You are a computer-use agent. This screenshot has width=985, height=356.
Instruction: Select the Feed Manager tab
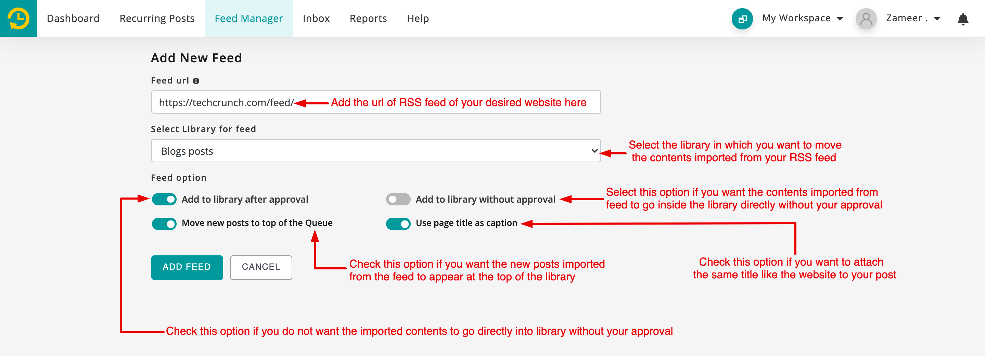tap(248, 18)
